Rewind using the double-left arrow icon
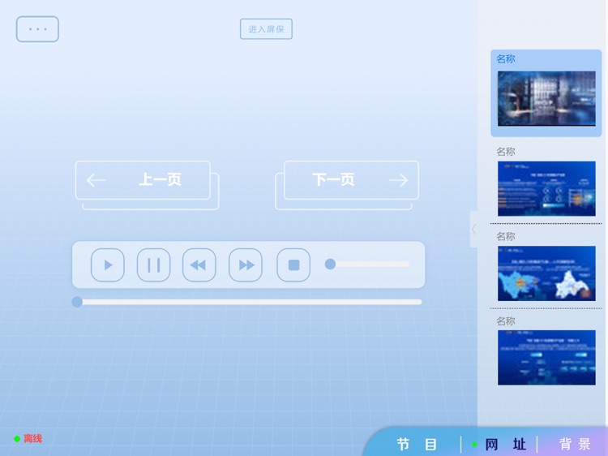This screenshot has width=608, height=456. point(199,265)
